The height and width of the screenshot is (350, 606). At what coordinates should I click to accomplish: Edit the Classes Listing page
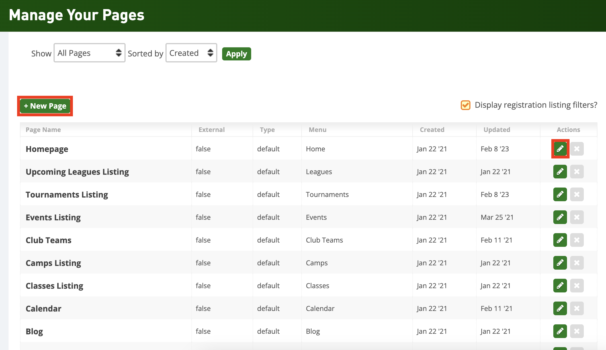pos(560,286)
